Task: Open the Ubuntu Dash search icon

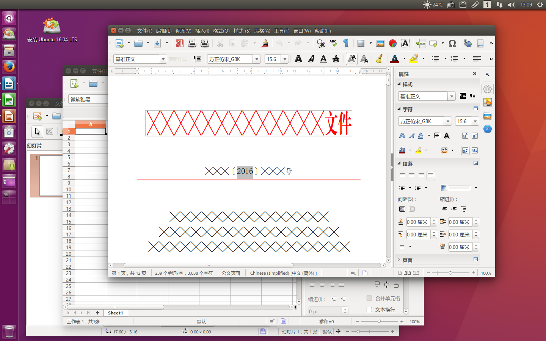Action: click(9, 18)
